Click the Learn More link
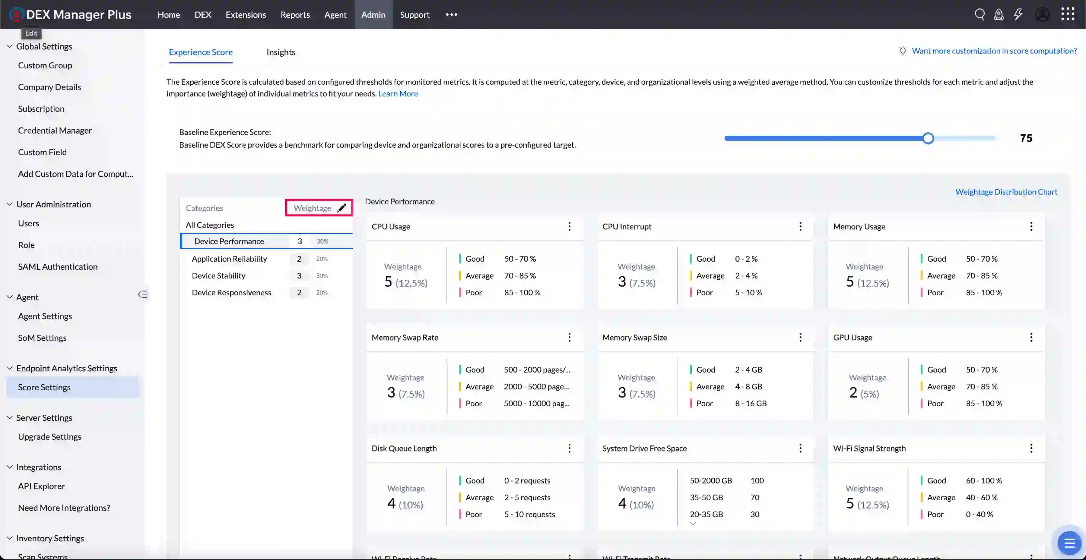Viewport: 1086px width, 560px height. coord(398,94)
